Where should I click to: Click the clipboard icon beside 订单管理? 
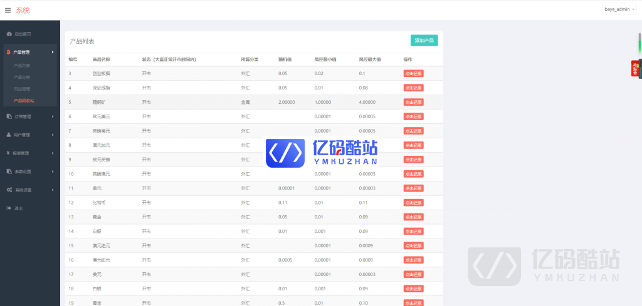point(9,116)
